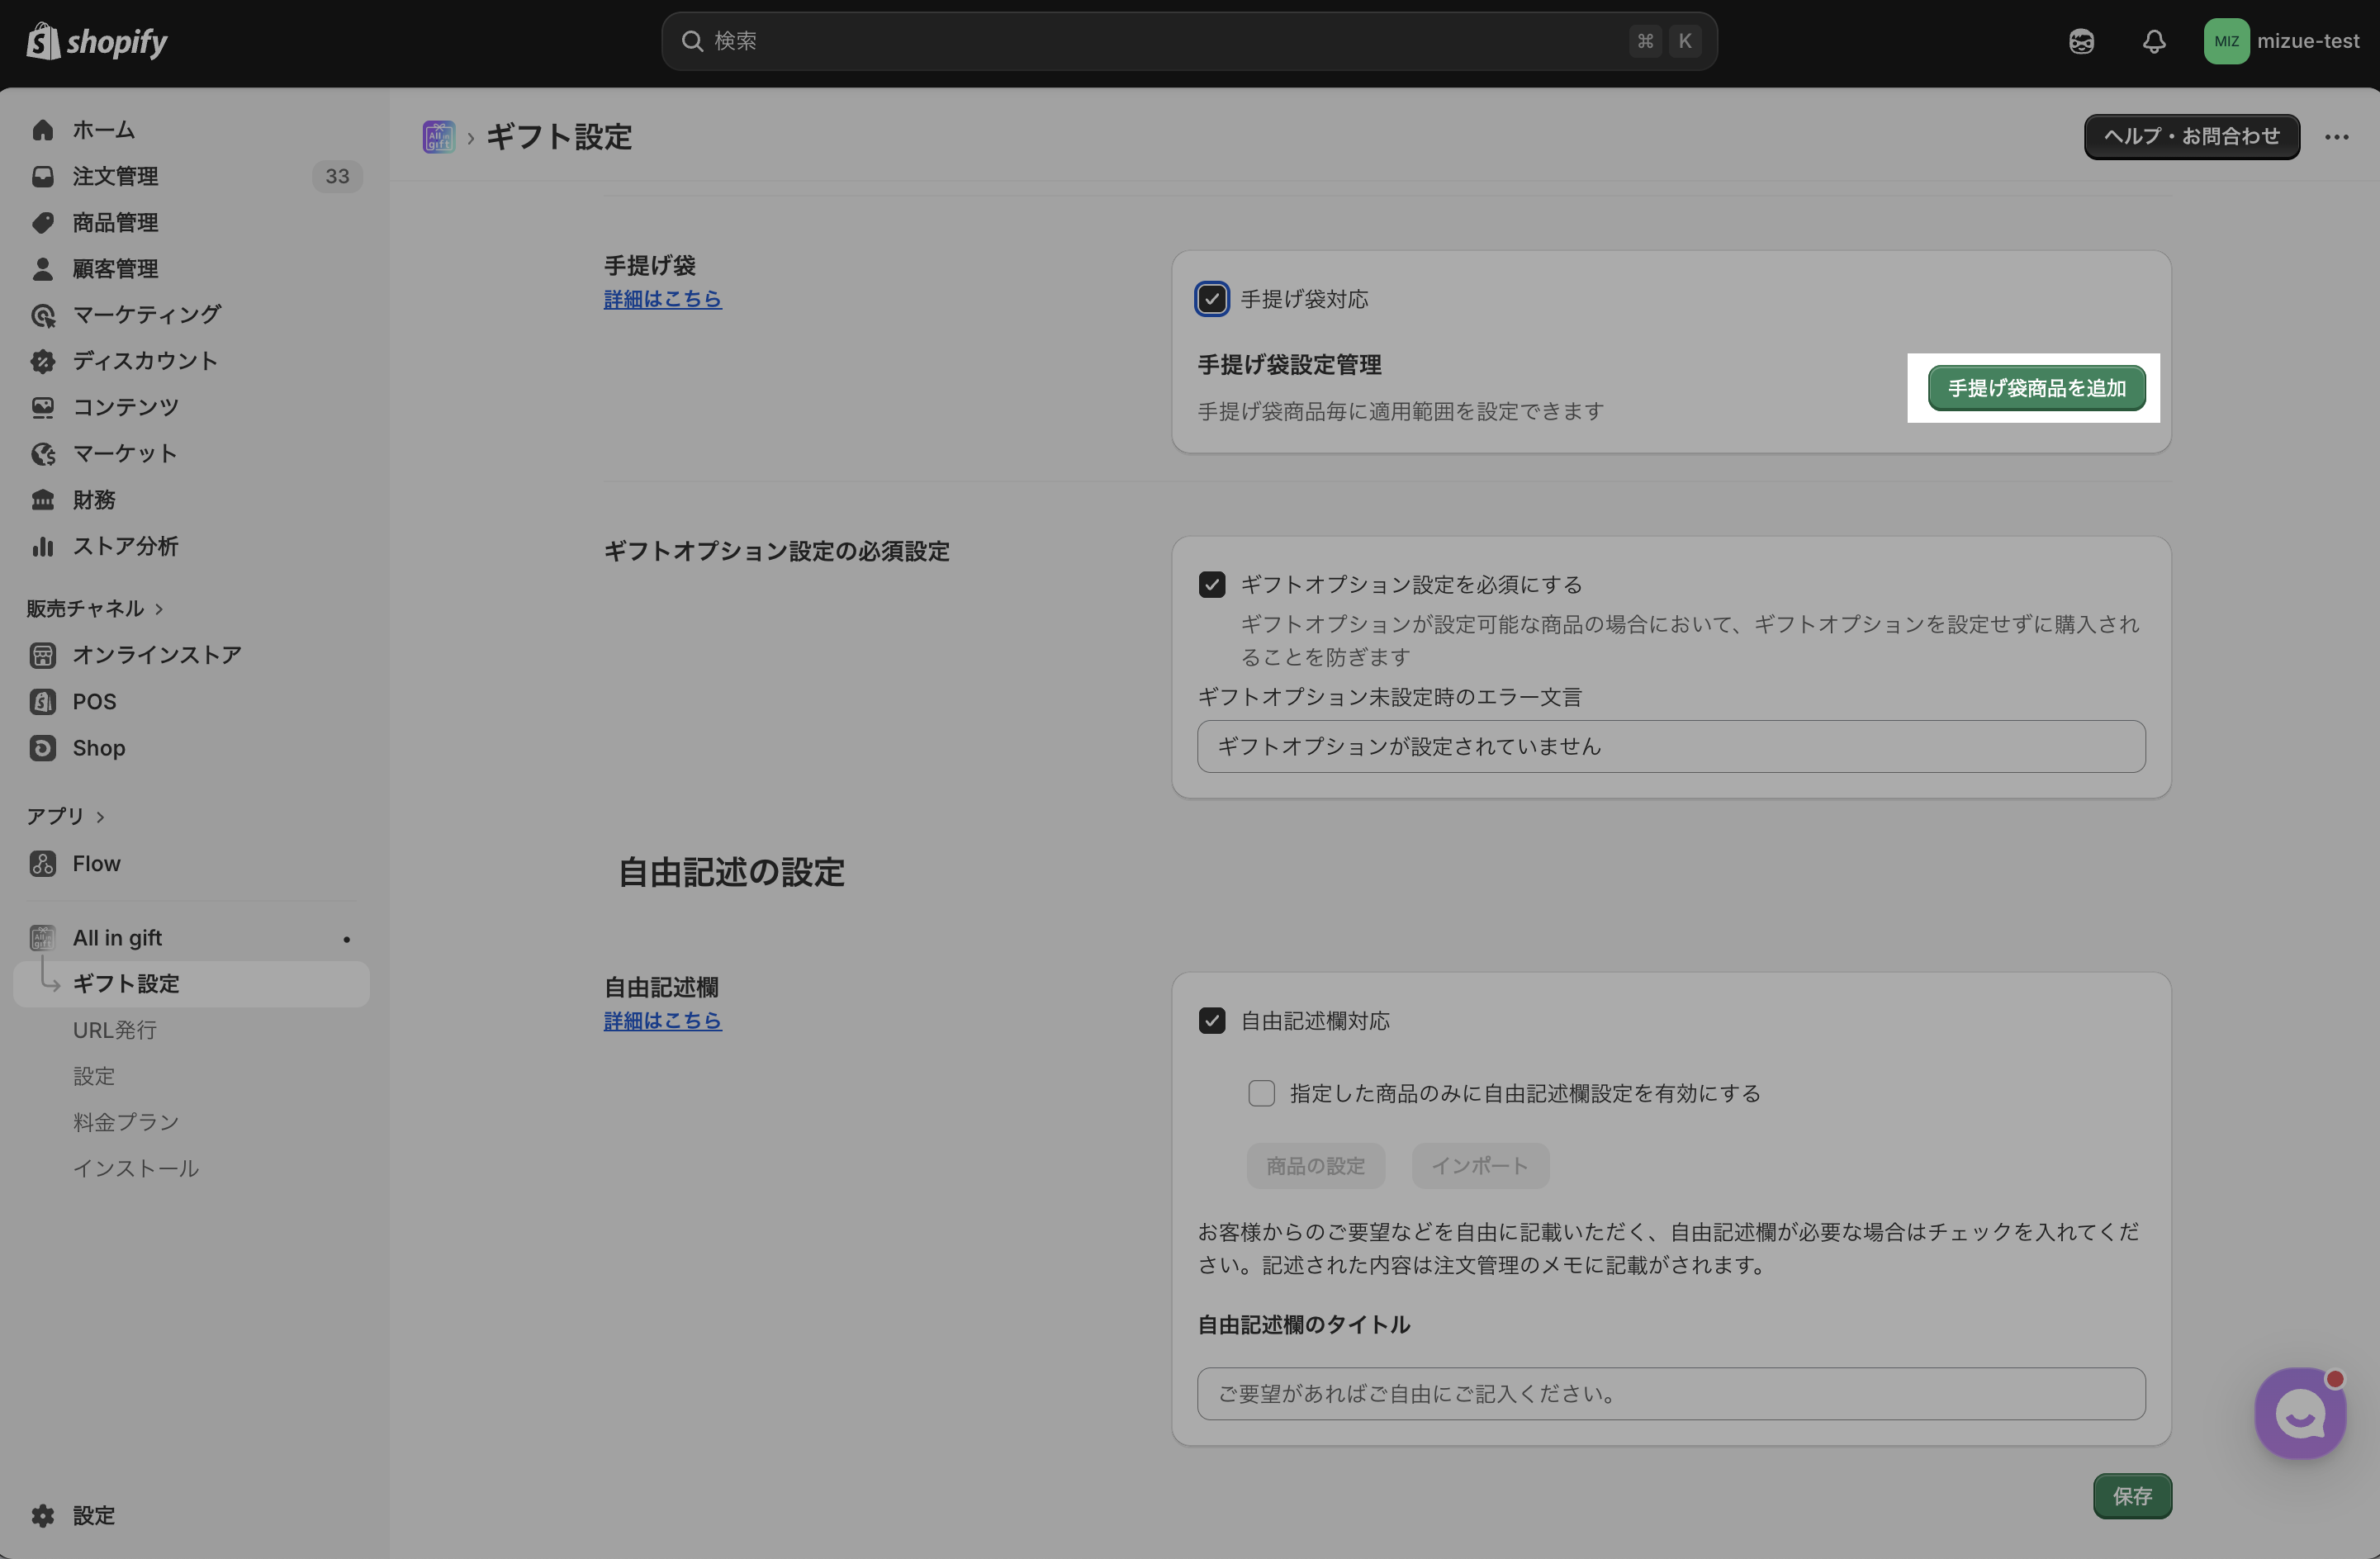Open 詳細はこちら link under 手提げ袋
The image size is (2380, 1559).
click(x=662, y=299)
